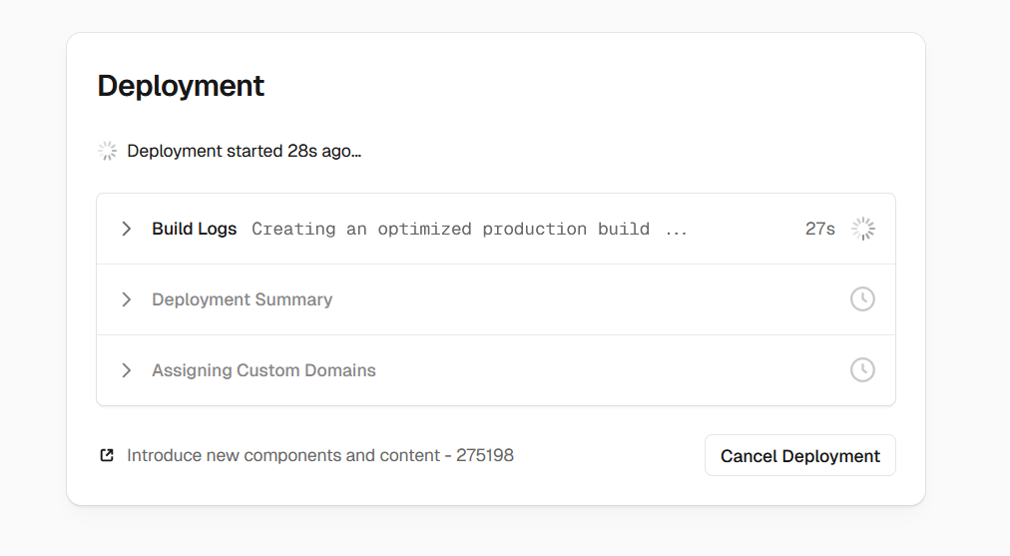Viewport: 1010px width, 556px height.
Task: Expand Assigning Custom Domains using its chevron
Action: (127, 370)
